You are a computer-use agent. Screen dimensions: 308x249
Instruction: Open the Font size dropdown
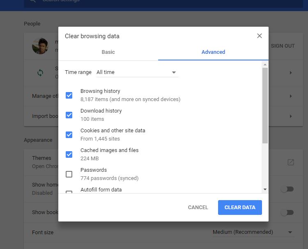(253, 232)
